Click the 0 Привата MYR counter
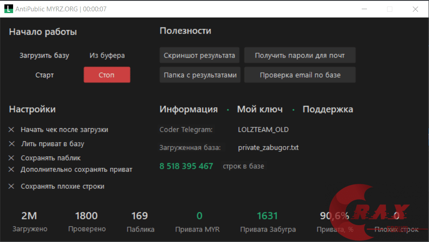Screen dimensions: 429x242 (197, 222)
